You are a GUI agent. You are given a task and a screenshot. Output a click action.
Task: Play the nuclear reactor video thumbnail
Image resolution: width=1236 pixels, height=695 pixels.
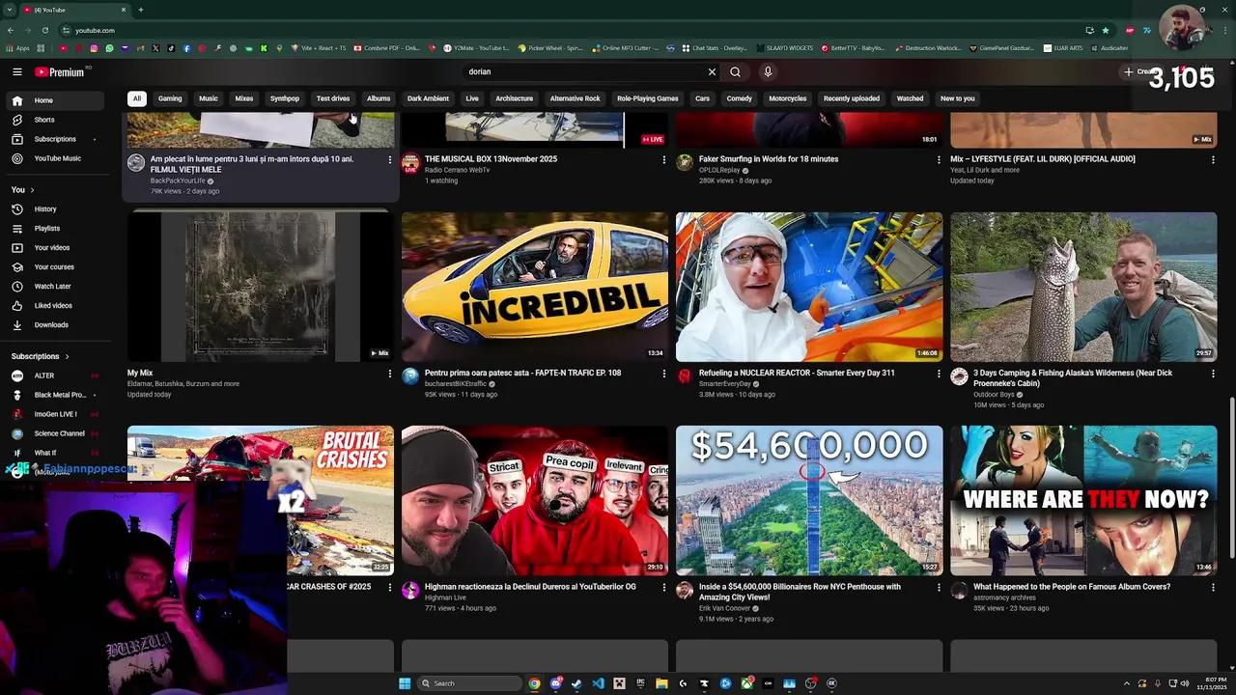coord(809,287)
